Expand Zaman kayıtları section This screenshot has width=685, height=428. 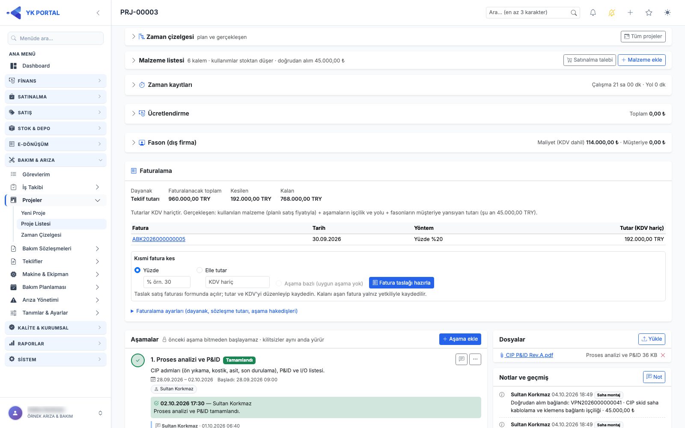point(134,85)
